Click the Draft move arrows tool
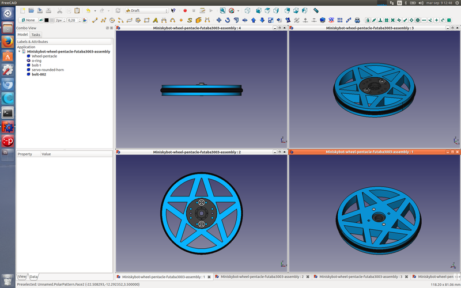 [218, 20]
